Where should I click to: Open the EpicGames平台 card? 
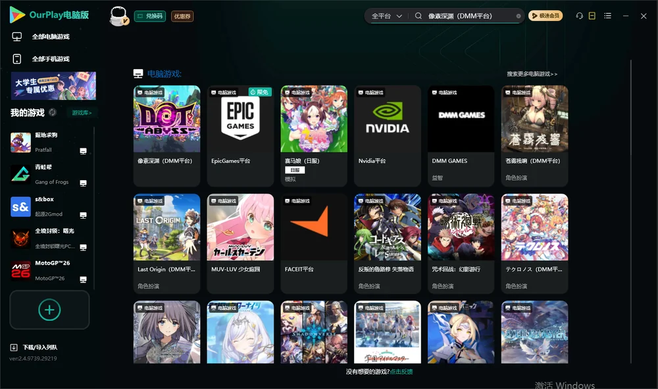pos(240,136)
